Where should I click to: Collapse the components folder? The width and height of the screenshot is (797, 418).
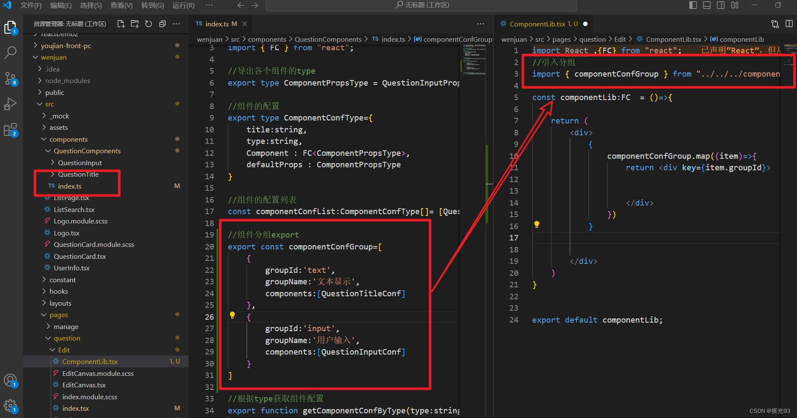point(106,139)
